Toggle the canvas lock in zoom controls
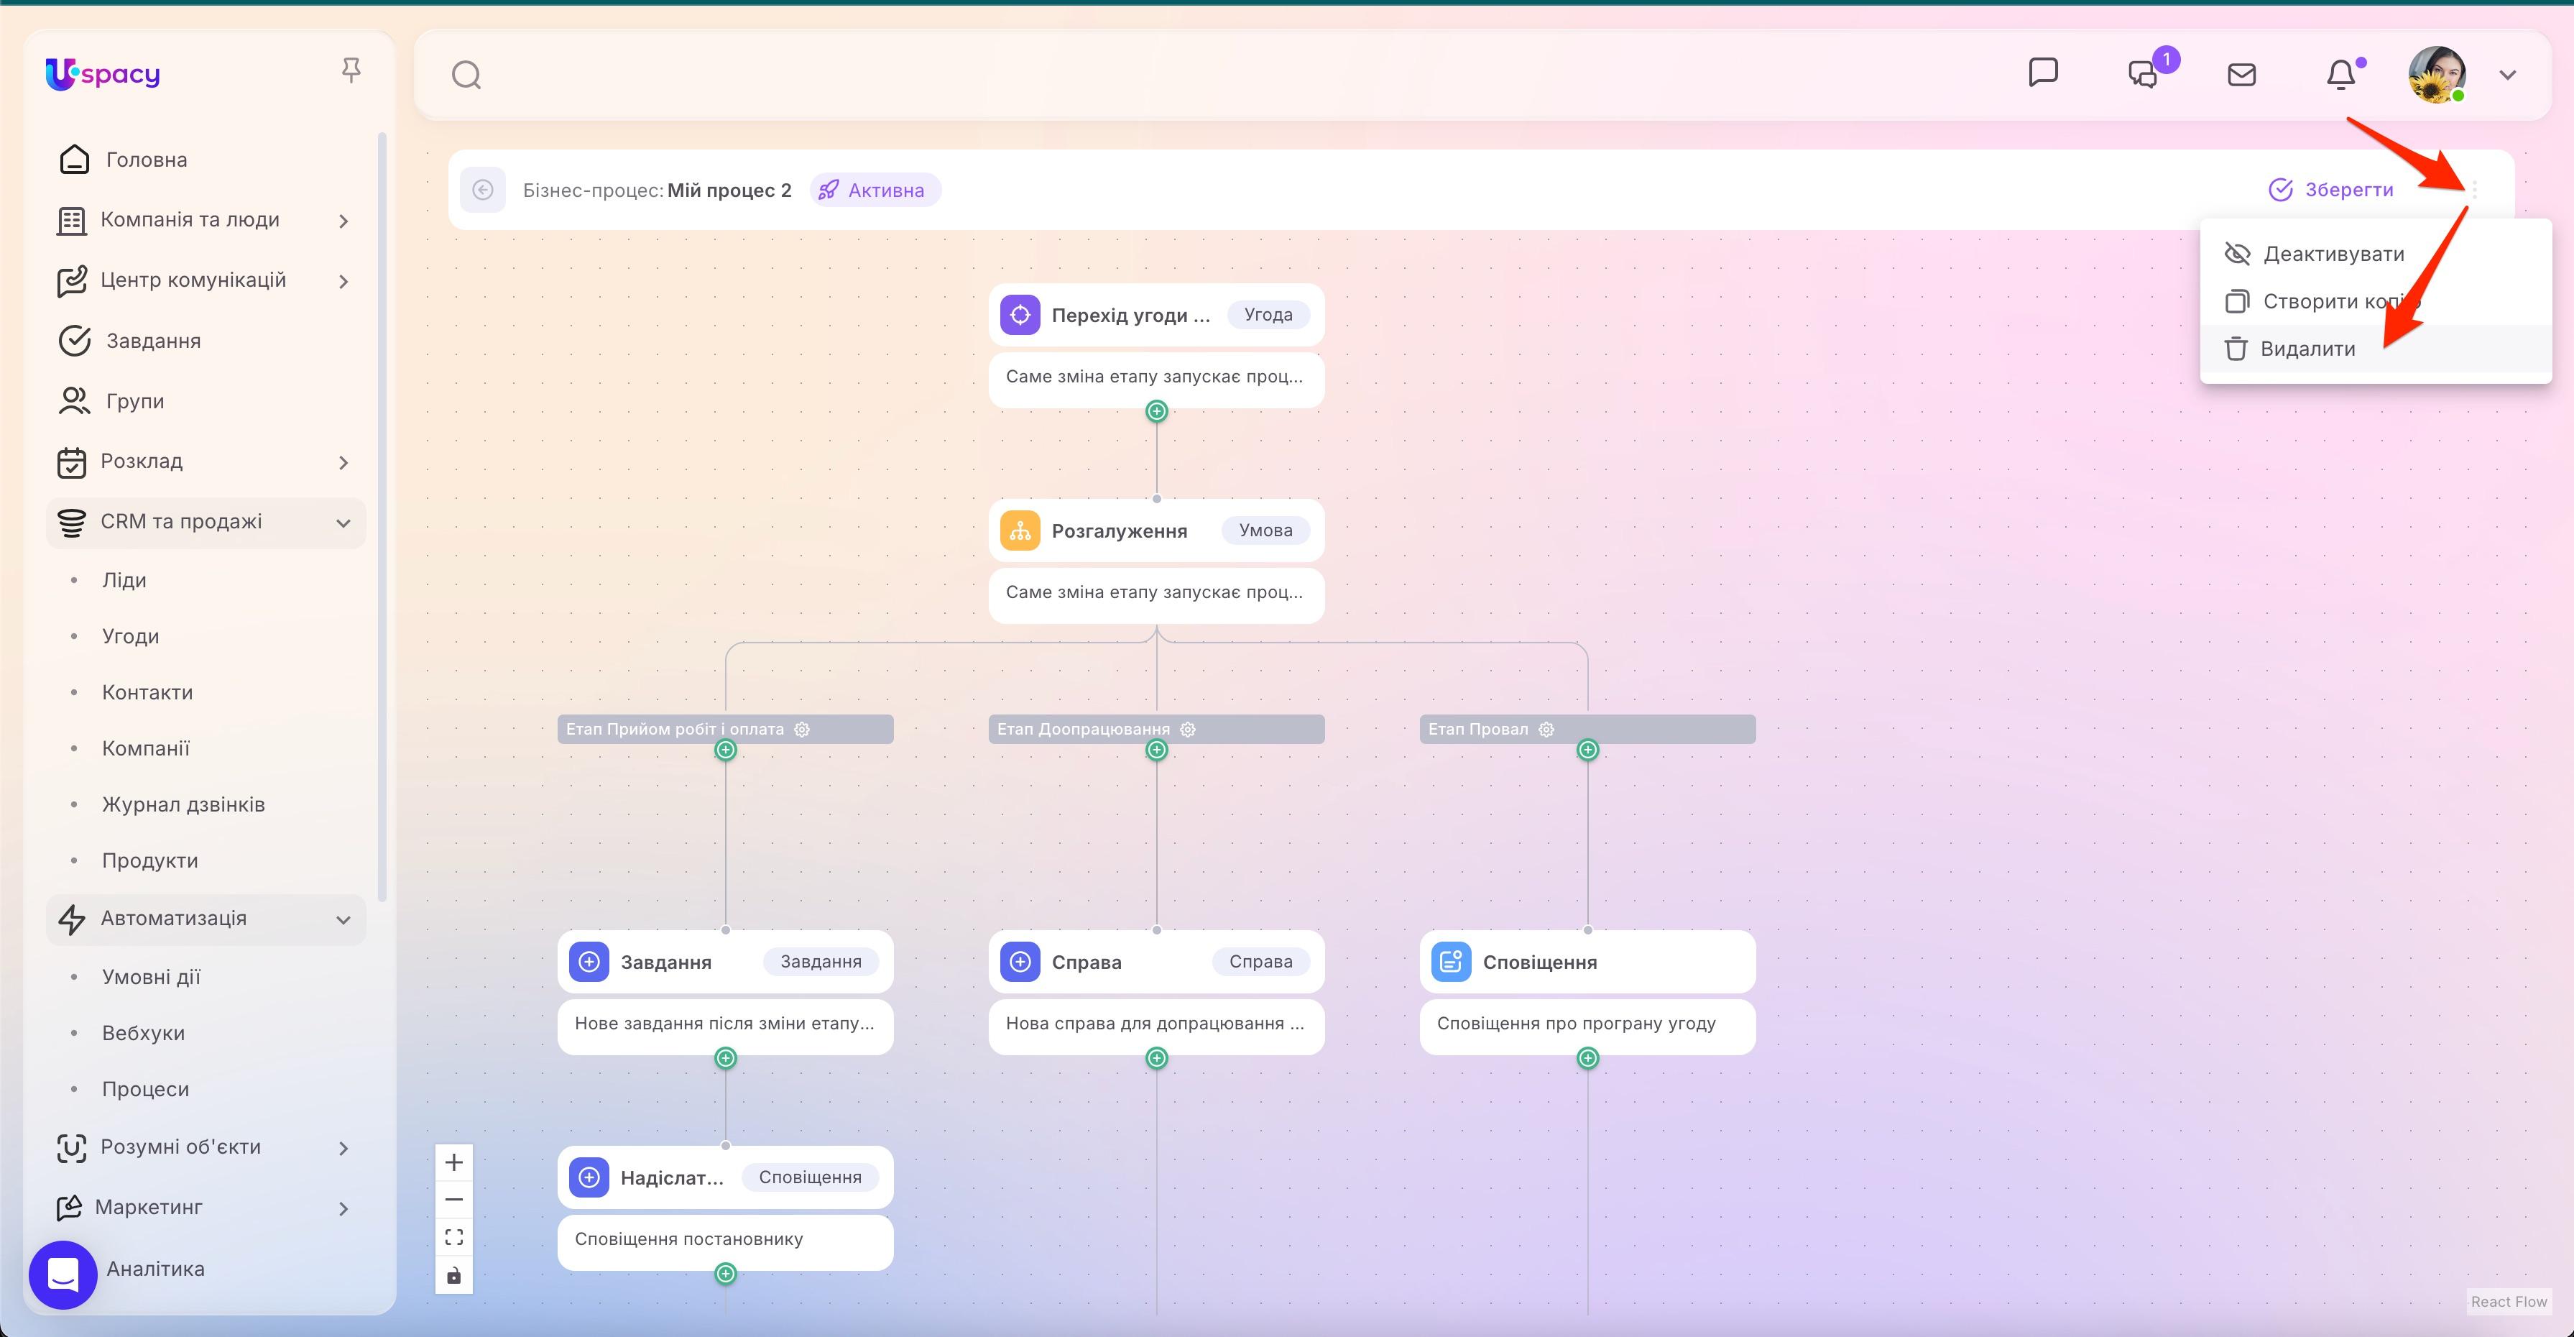The image size is (2574, 1337). tap(453, 1274)
